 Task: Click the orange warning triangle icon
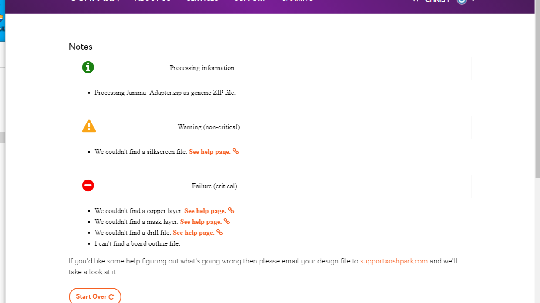point(89,126)
